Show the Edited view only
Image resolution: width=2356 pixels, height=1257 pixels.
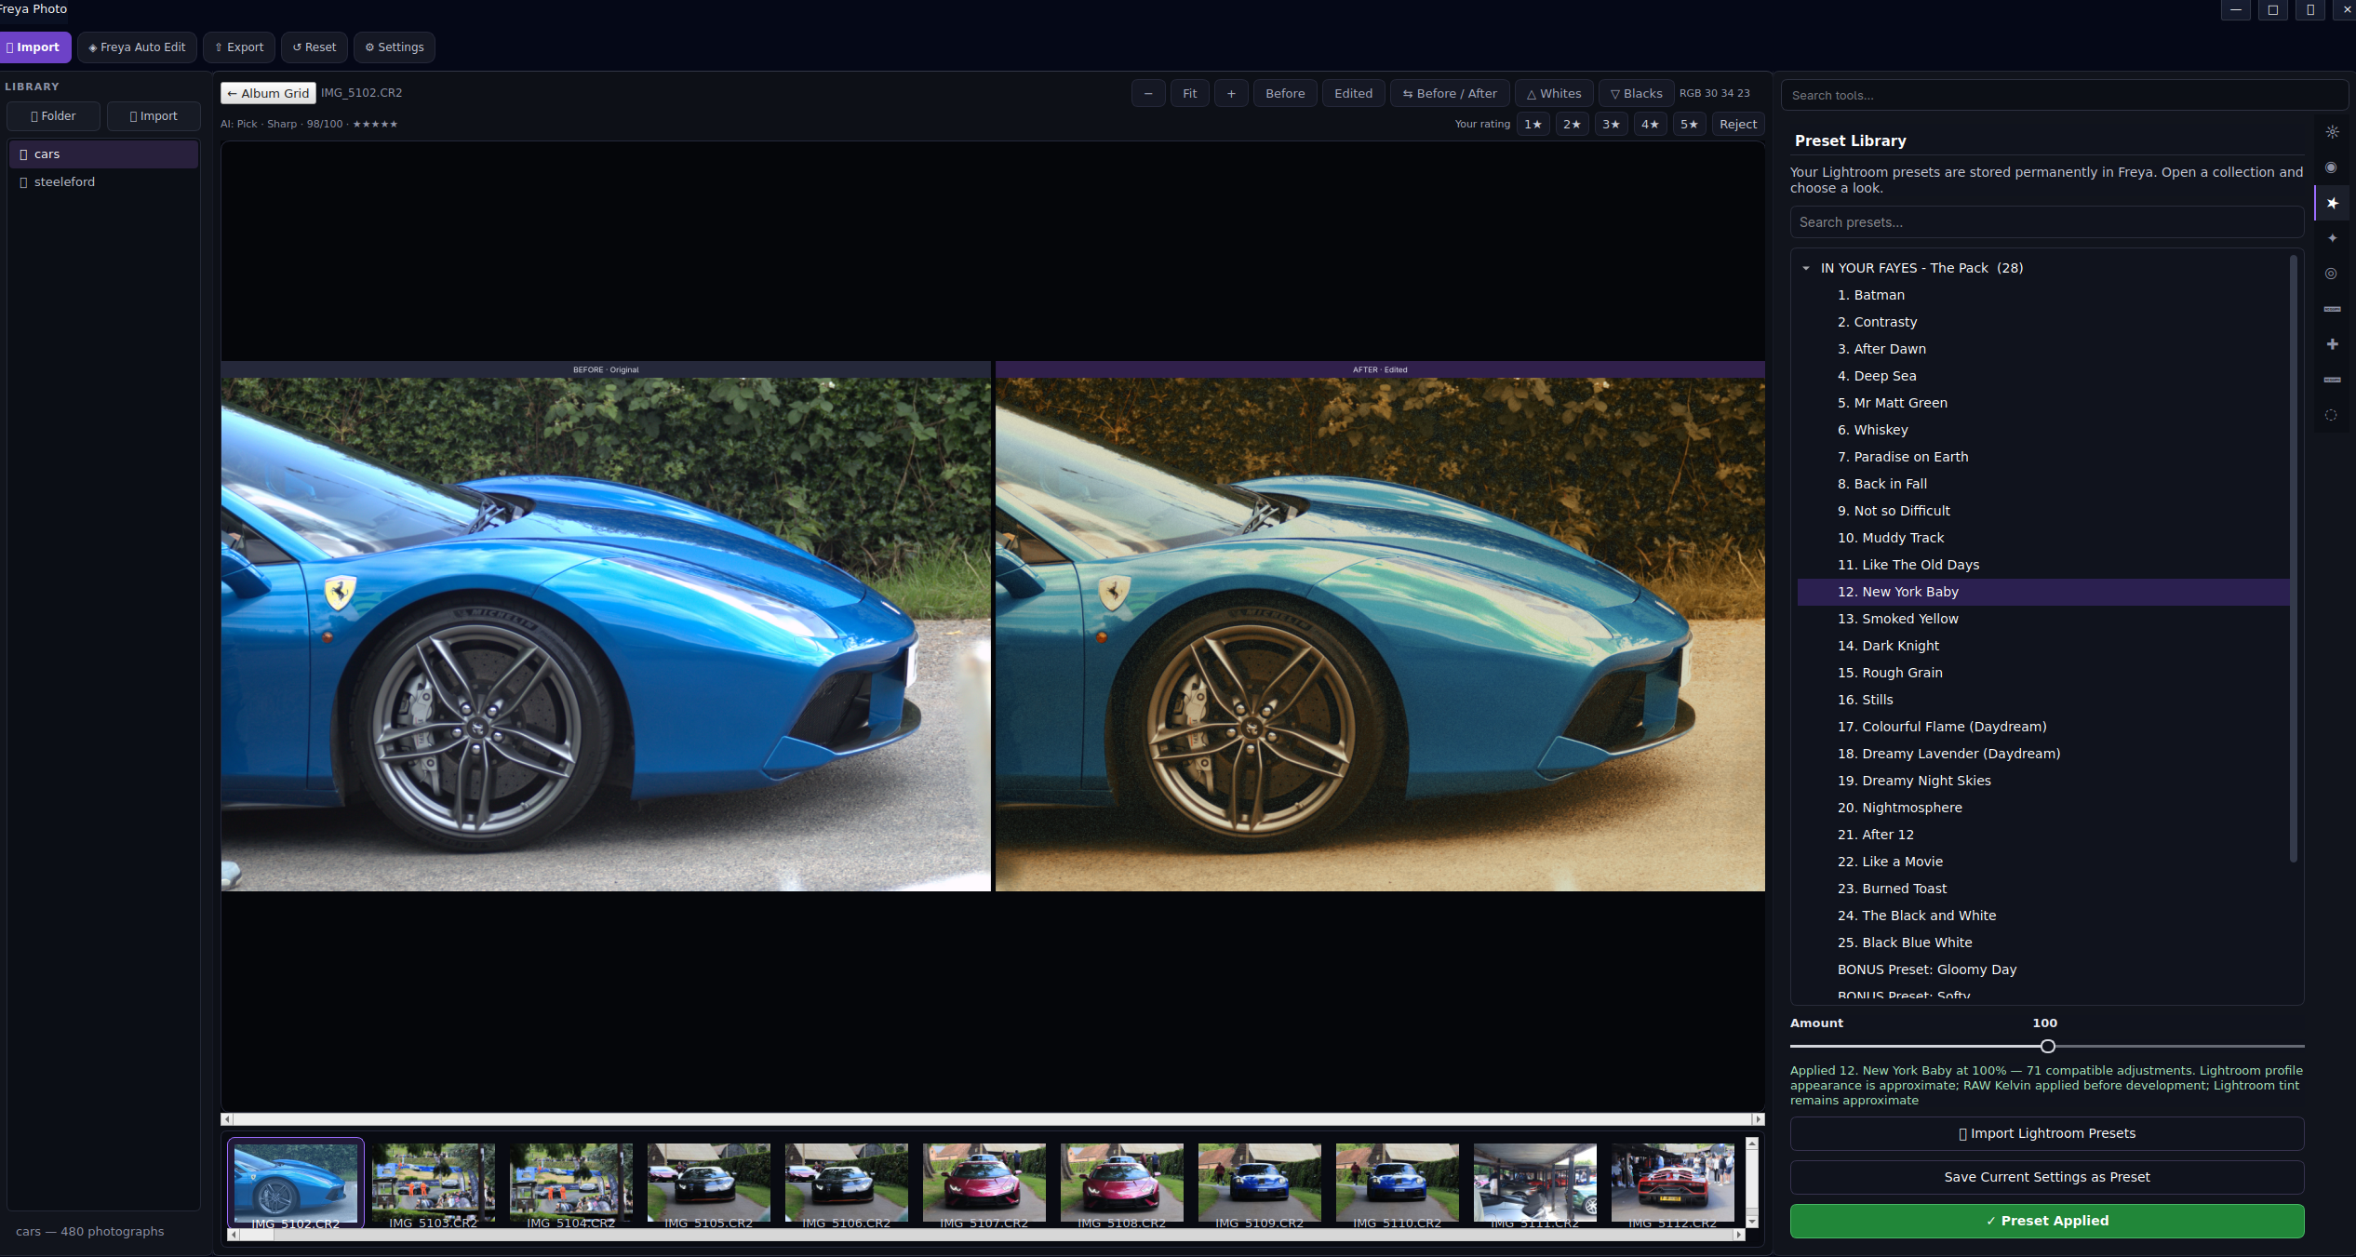1353,93
